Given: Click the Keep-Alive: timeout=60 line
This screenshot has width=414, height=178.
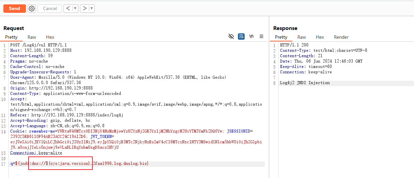Looking at the screenshot, I should (x=306, y=67).
